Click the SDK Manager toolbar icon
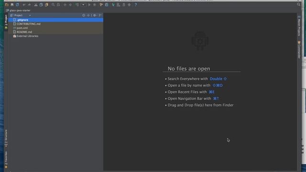306x172 pixels. coord(124,5)
